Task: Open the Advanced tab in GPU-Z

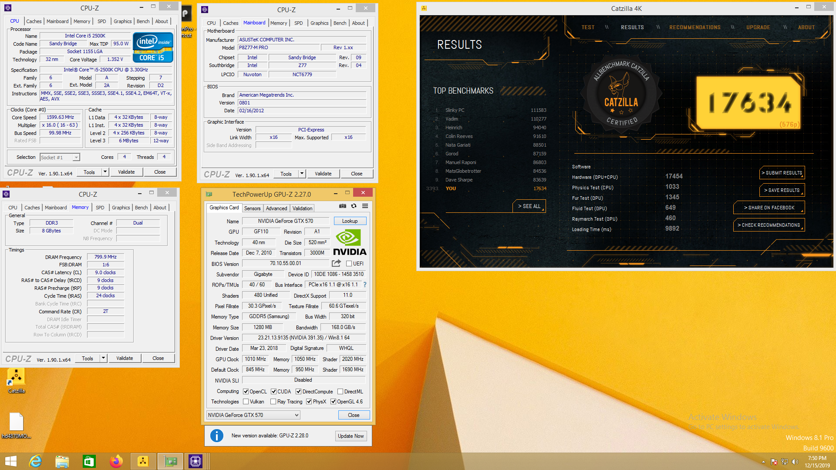Action: pyautogui.click(x=276, y=208)
